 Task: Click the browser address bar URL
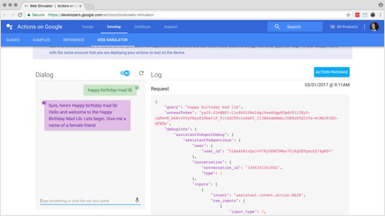101,15
